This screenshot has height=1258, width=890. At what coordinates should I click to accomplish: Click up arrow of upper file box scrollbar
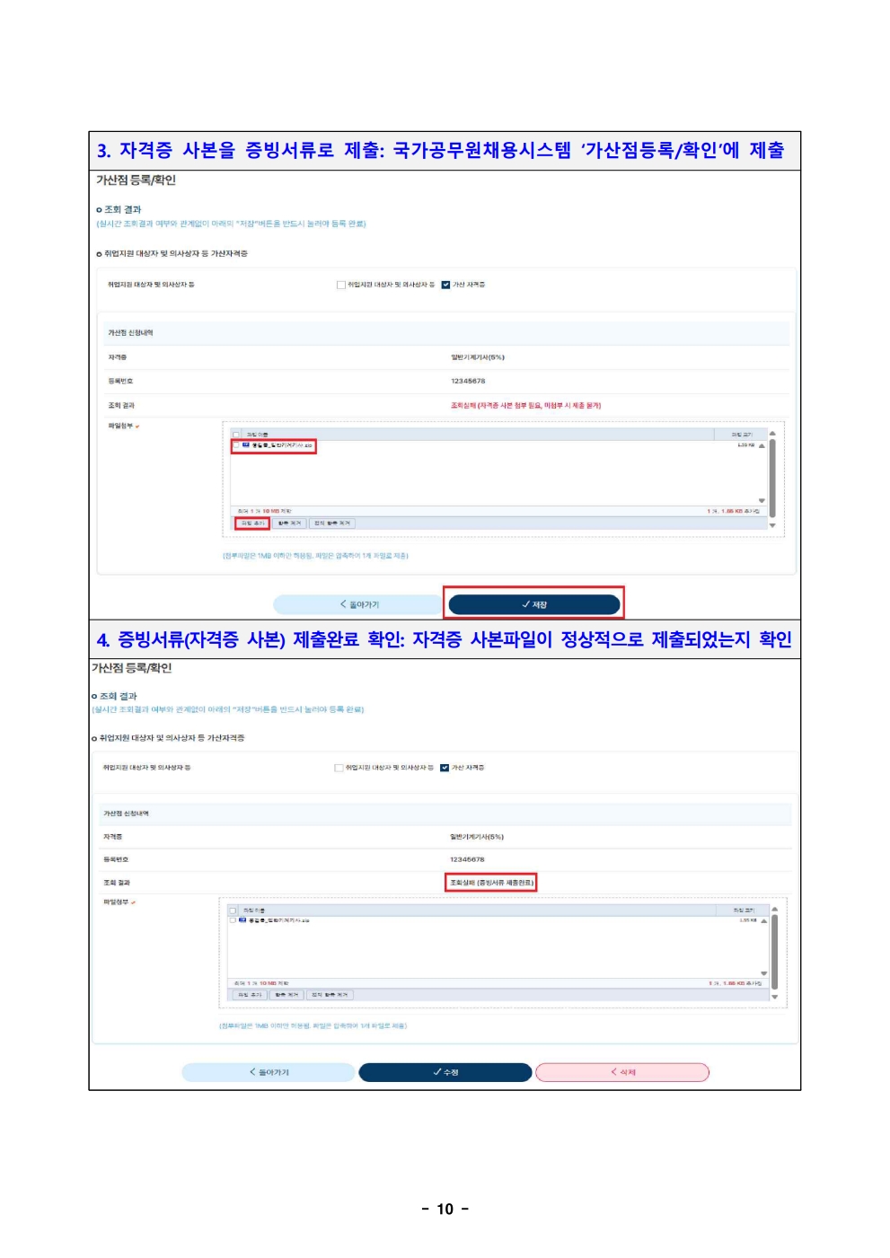click(x=772, y=434)
